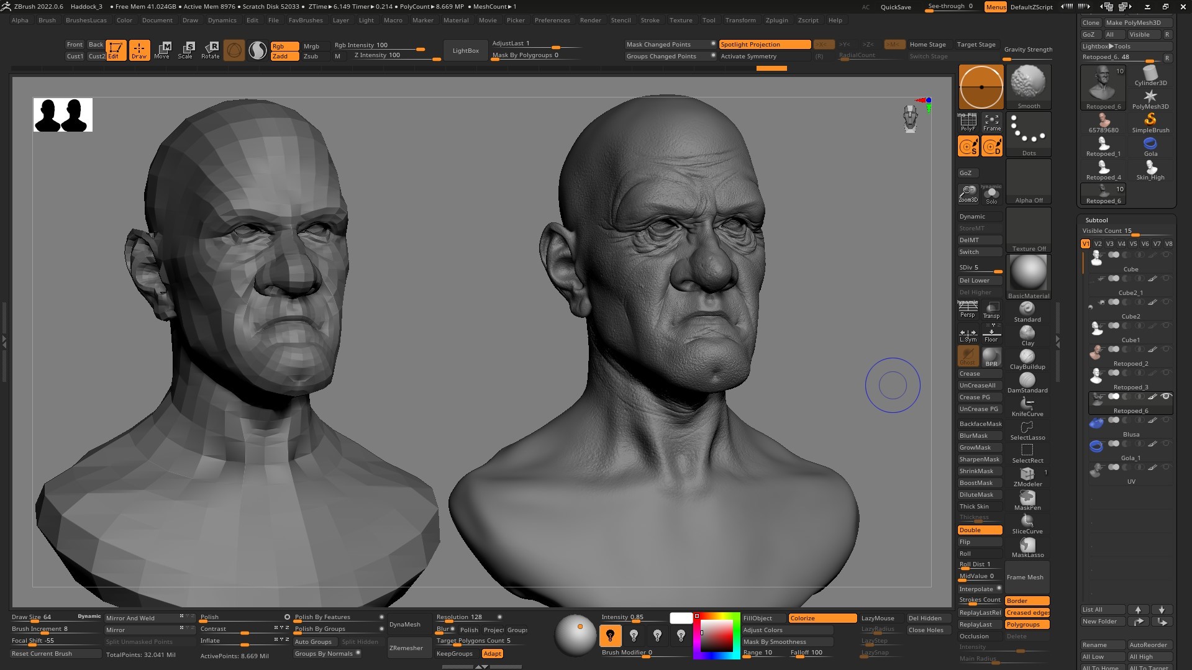Viewport: 1192px width, 670px height.
Task: Switch to the Scale tool
Action: pyautogui.click(x=186, y=50)
